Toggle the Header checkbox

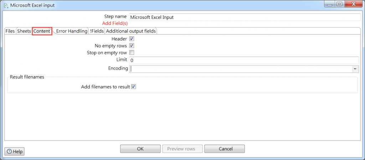132,39
